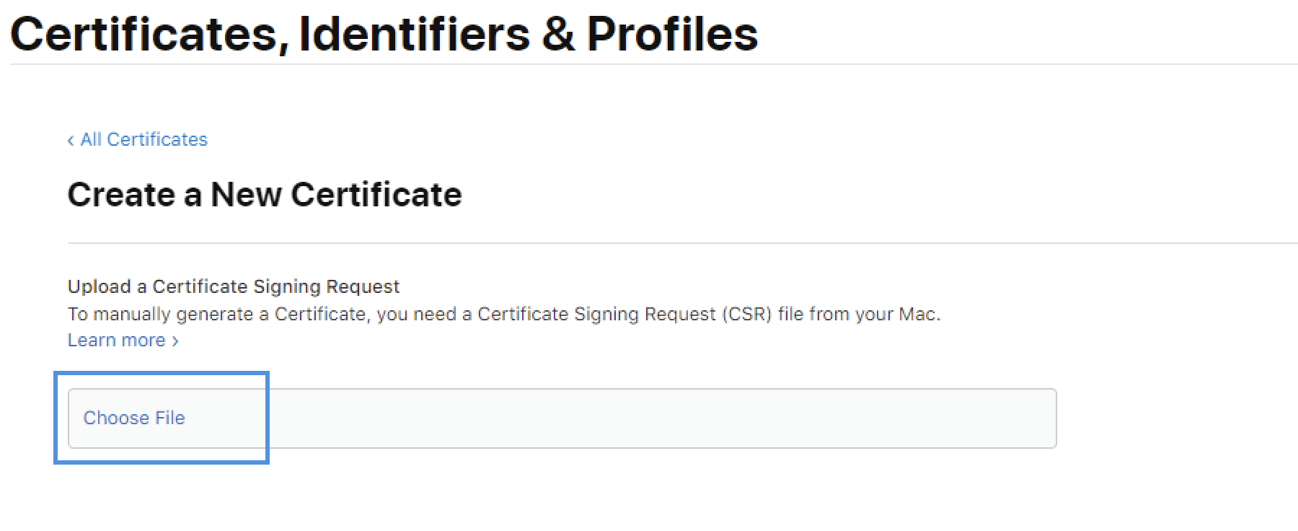Click the All Certificates back link
Screen dimensions: 1298x531
click(x=144, y=139)
